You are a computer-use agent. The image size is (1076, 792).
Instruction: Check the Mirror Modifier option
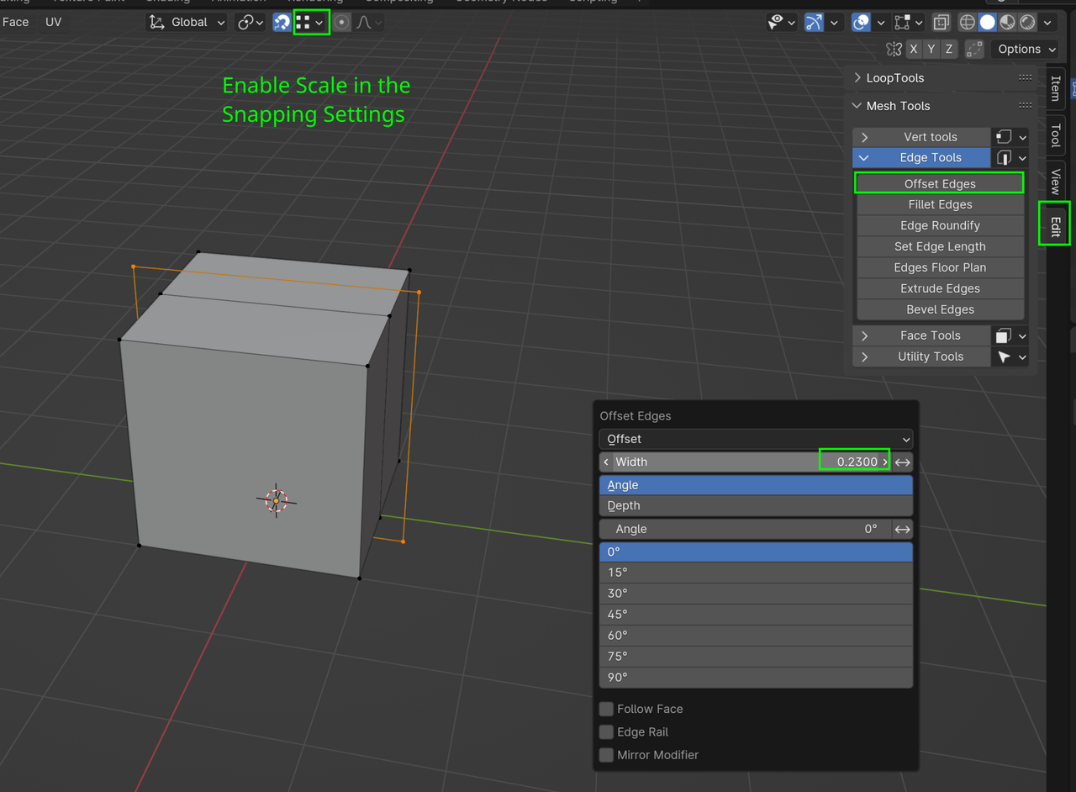(x=606, y=755)
